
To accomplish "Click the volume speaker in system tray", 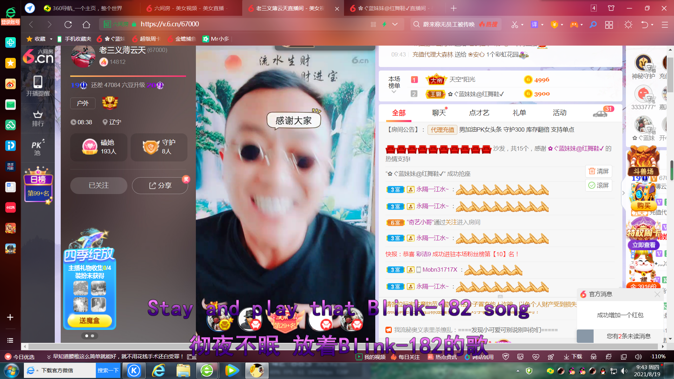I will [x=624, y=371].
